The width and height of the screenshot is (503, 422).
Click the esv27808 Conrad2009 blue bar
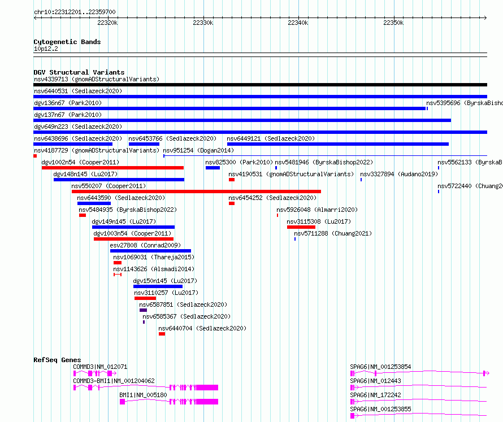(x=150, y=251)
